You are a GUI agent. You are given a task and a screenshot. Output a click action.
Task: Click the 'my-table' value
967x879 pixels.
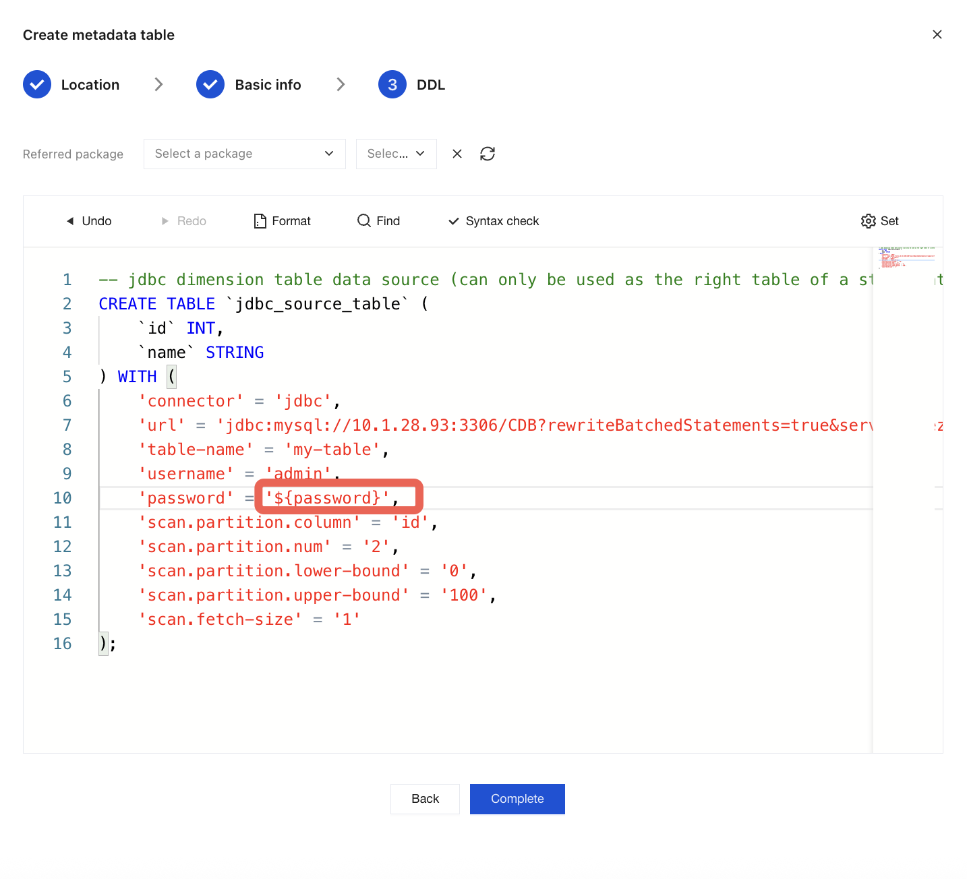click(332, 450)
